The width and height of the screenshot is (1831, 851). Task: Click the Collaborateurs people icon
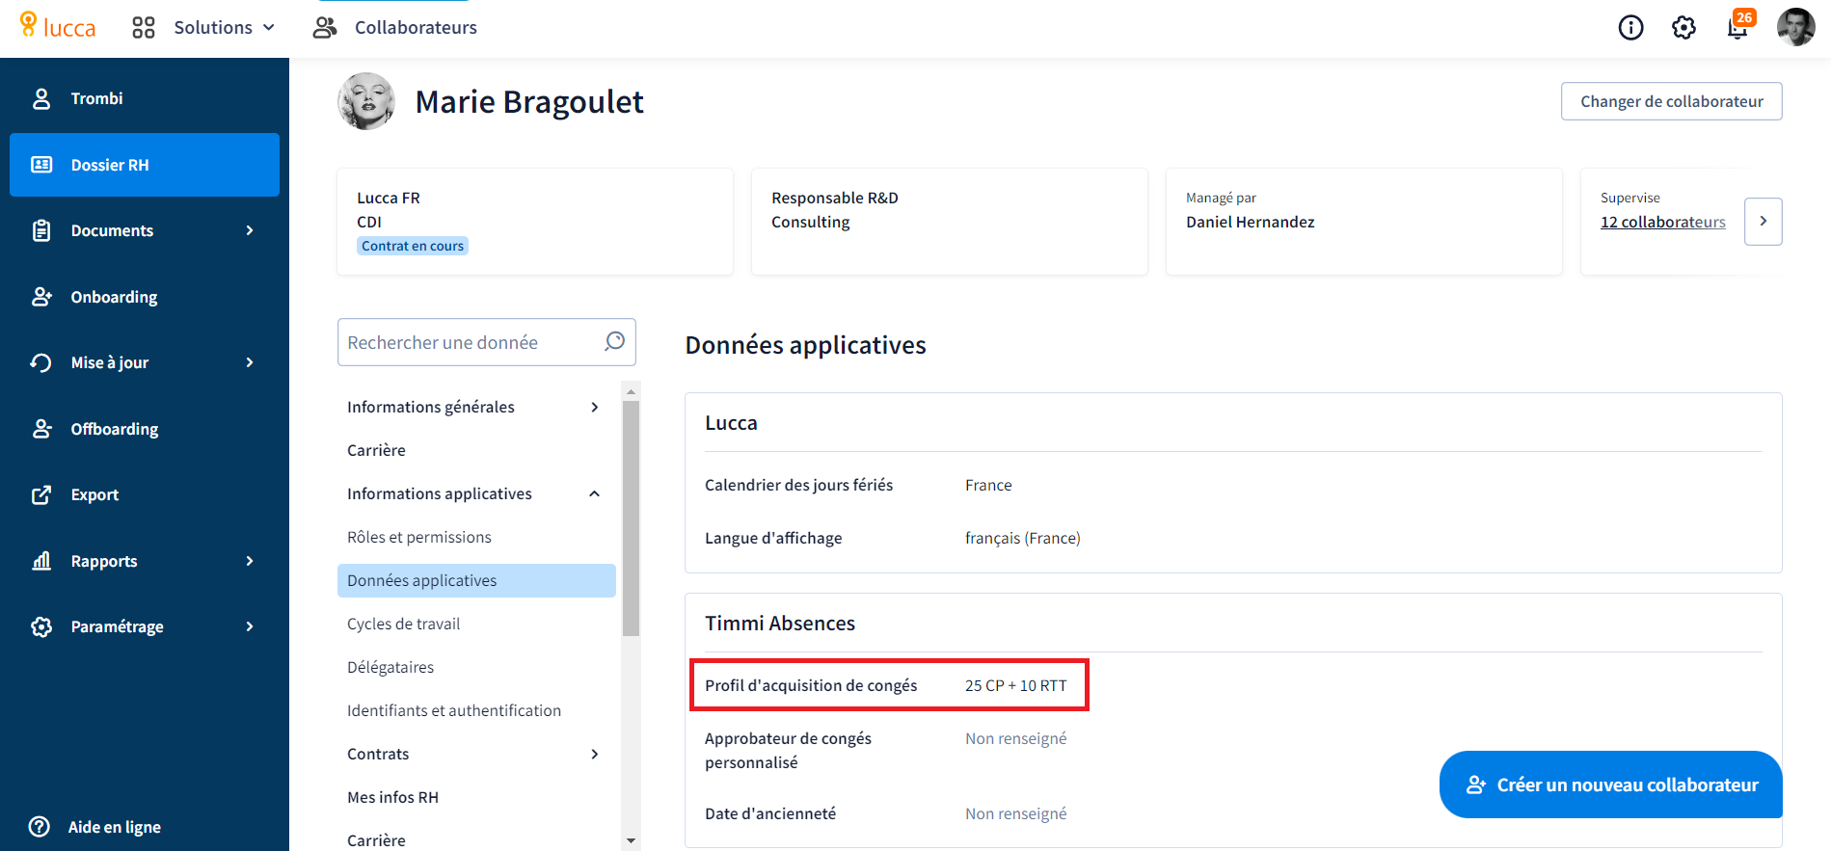[x=325, y=27]
